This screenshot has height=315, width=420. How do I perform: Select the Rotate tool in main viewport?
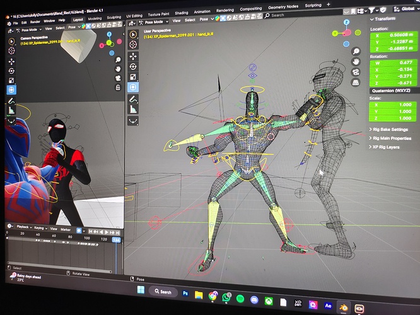click(133, 67)
